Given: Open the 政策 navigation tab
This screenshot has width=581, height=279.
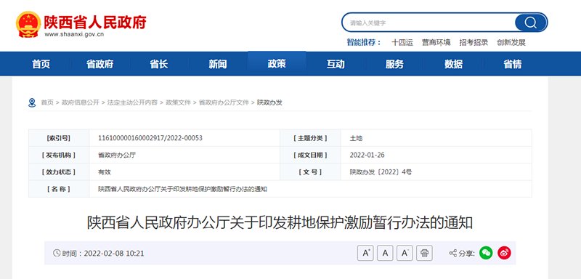Looking at the screenshot, I should [277, 64].
